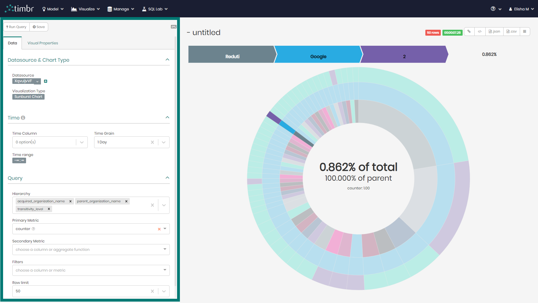
Task: Open the SQL Lab menu
Action: pos(154,9)
